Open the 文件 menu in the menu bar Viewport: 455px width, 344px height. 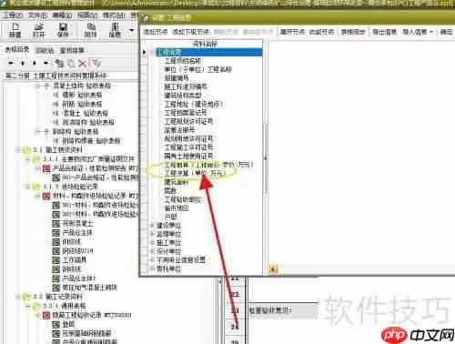click(37, 15)
